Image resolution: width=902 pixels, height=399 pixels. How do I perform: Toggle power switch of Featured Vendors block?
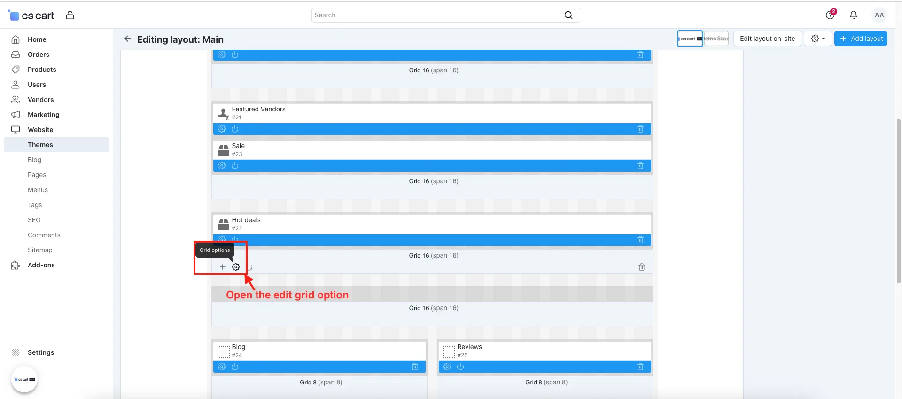tap(235, 129)
